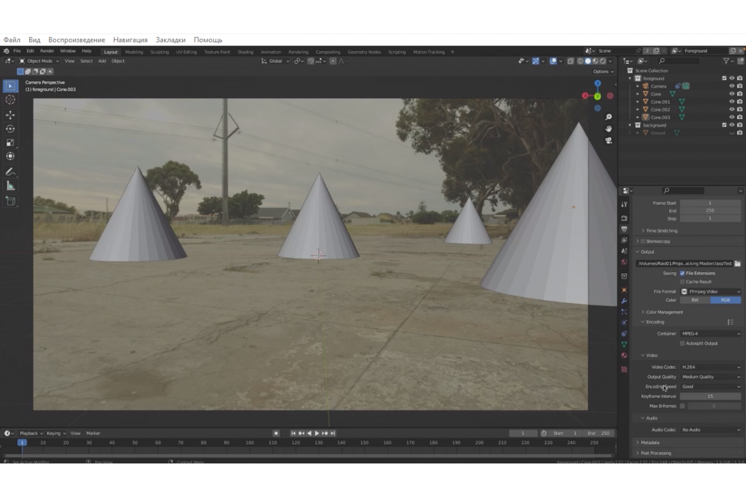Open the Video Codec dropdown
Image resolution: width=746 pixels, height=497 pixels.
pyautogui.click(x=711, y=367)
